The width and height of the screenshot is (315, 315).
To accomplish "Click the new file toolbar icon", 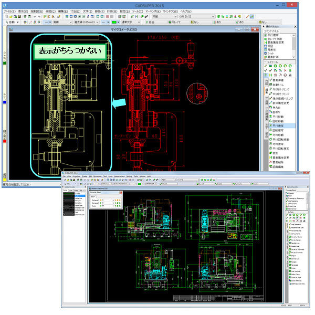I will coord(7,17).
